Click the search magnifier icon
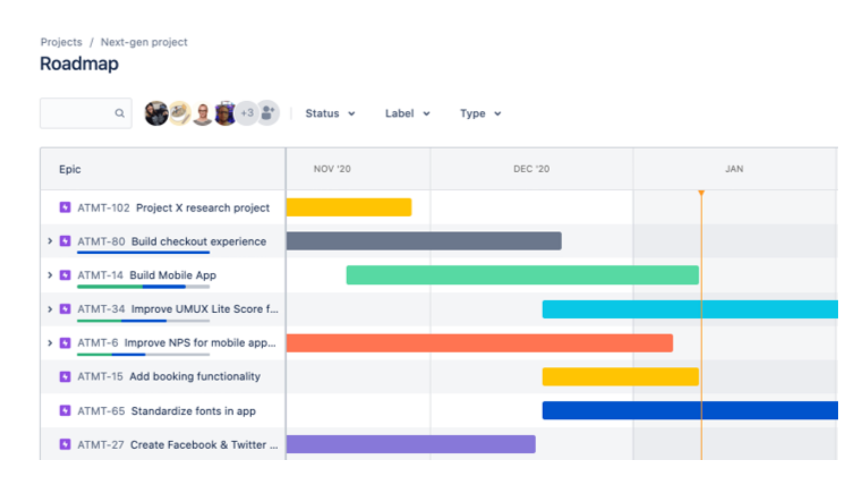 tap(119, 113)
